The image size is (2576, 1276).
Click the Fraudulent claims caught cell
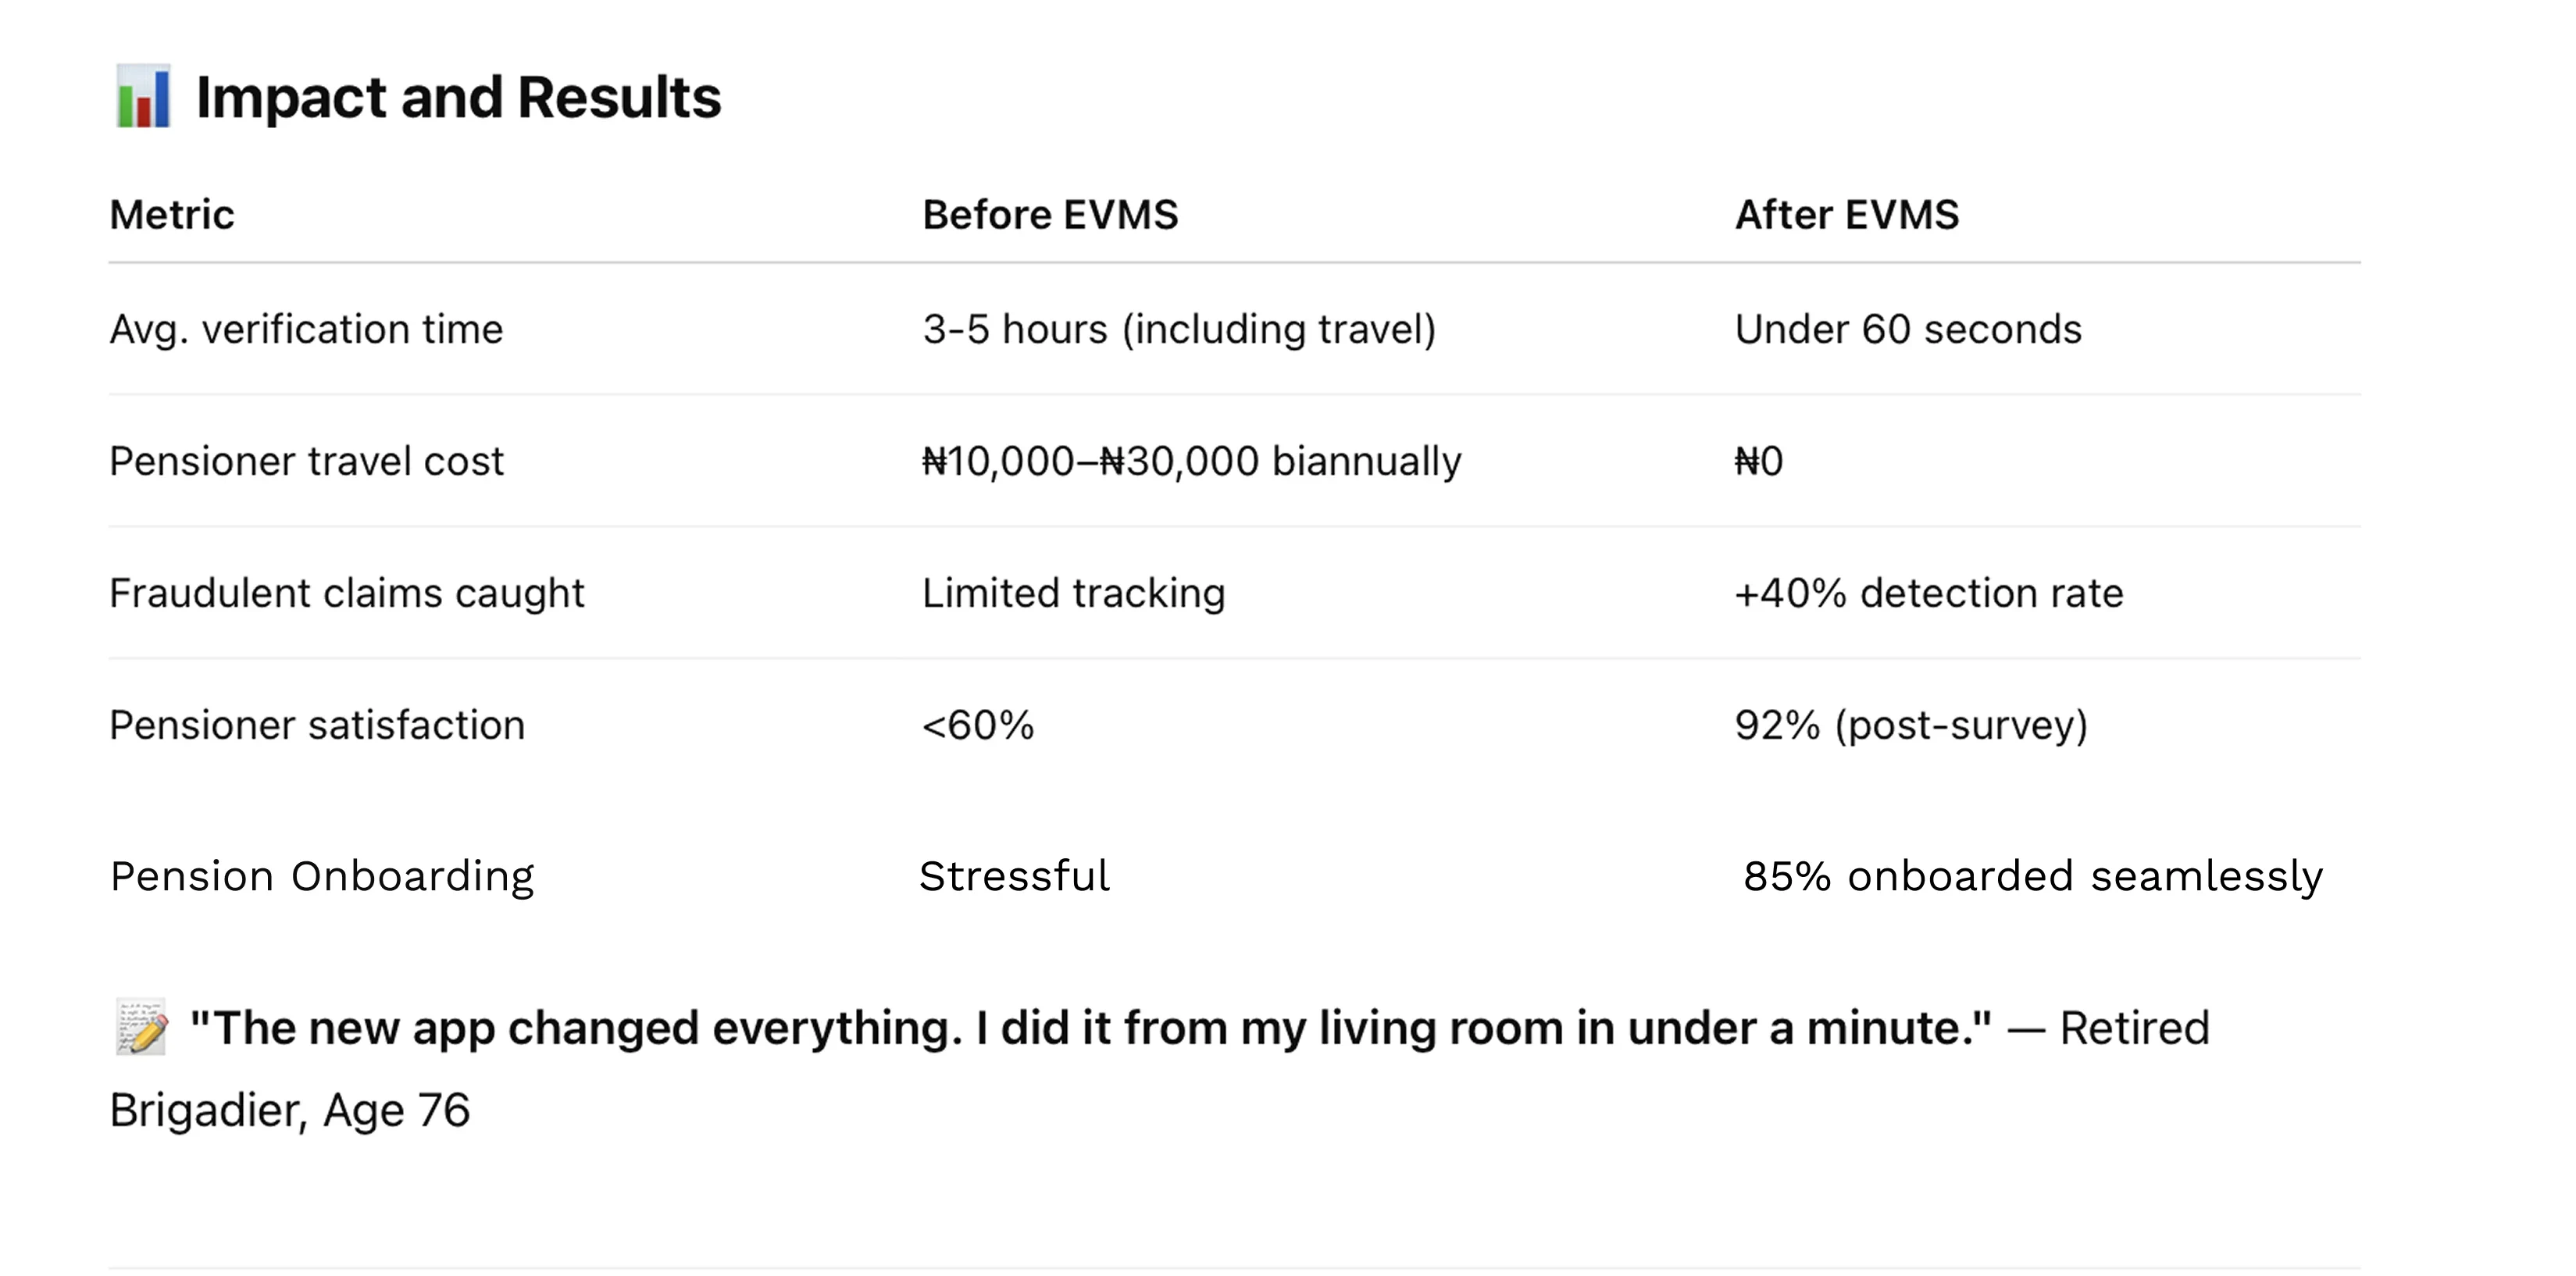(x=346, y=593)
